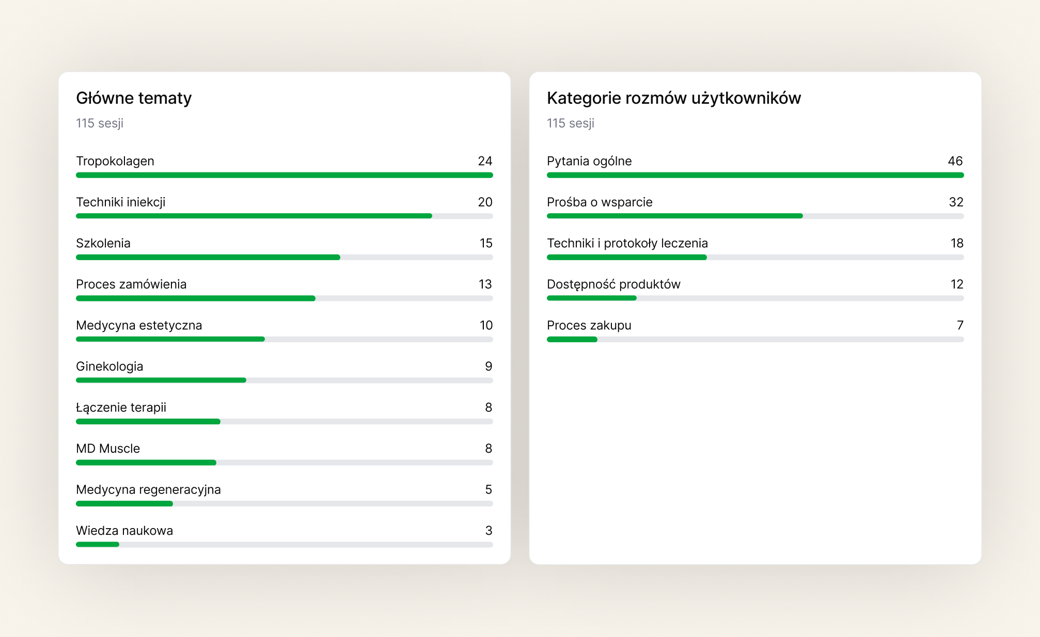
Task: Click the Dostępność produktów progress bar
Action: point(755,298)
